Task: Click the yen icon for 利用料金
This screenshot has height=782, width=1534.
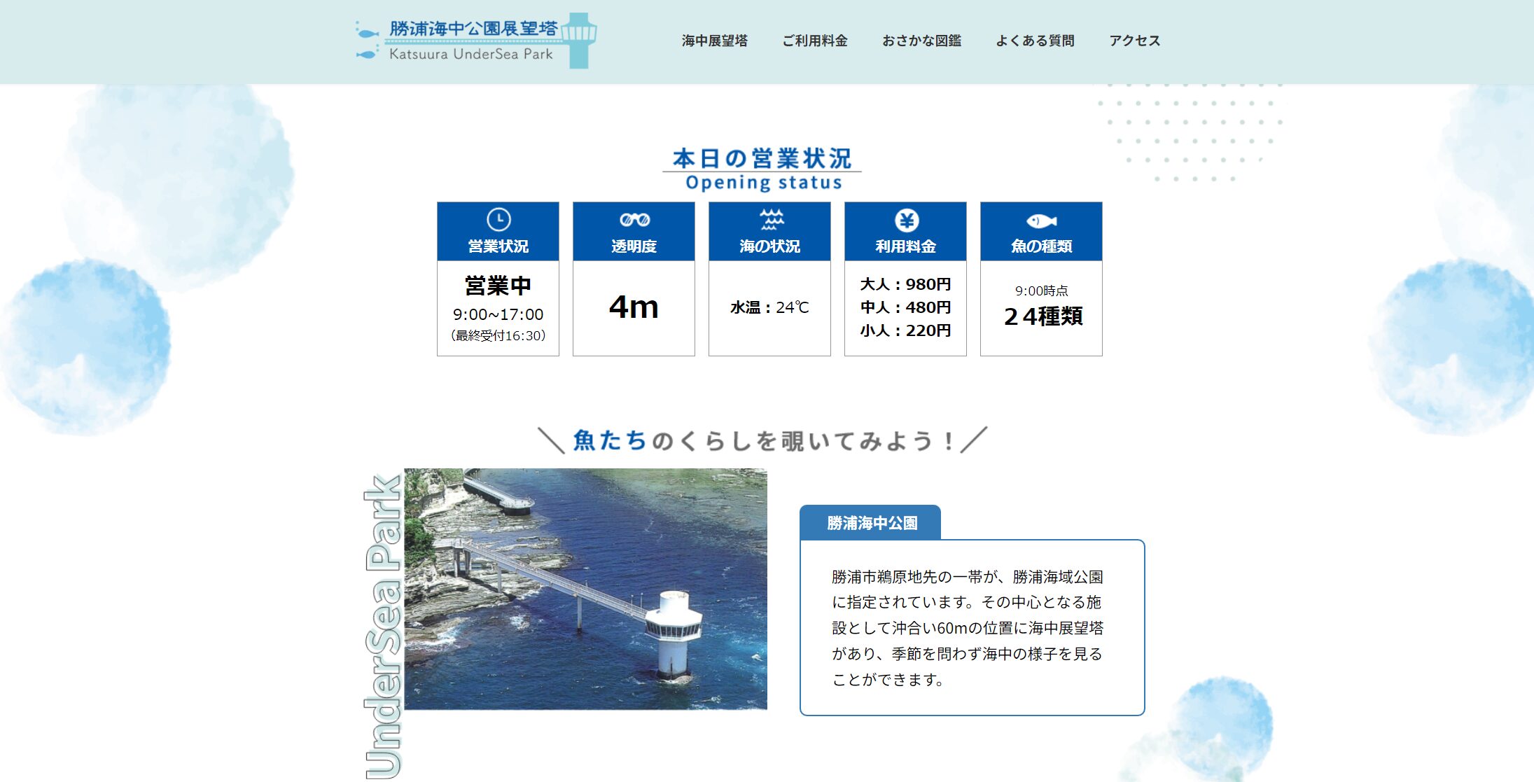Action: click(x=906, y=221)
